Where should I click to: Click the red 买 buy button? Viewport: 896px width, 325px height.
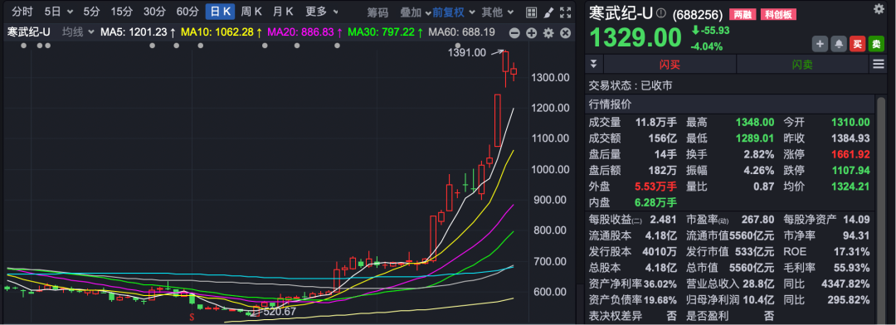tap(857, 44)
